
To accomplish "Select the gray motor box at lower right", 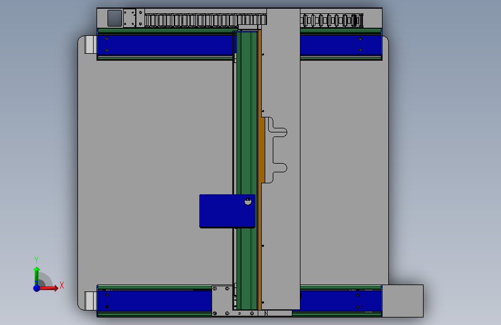I will click(x=403, y=301).
